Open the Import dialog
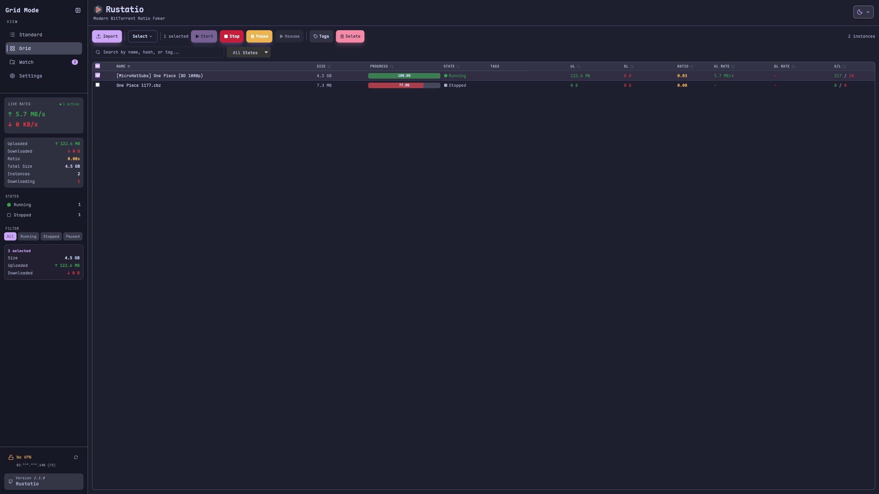This screenshot has height=494, width=879. click(x=107, y=36)
